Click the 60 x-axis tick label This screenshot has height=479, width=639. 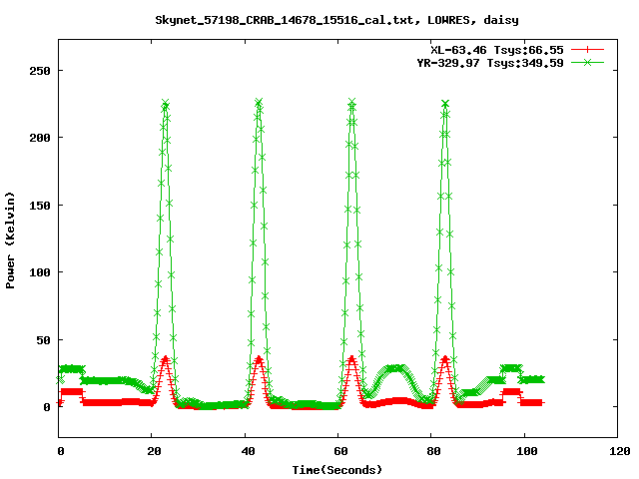tap(340, 451)
